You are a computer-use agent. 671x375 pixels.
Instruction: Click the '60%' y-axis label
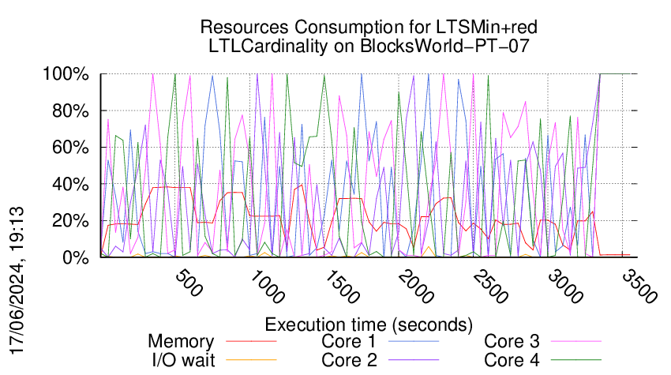coord(70,148)
